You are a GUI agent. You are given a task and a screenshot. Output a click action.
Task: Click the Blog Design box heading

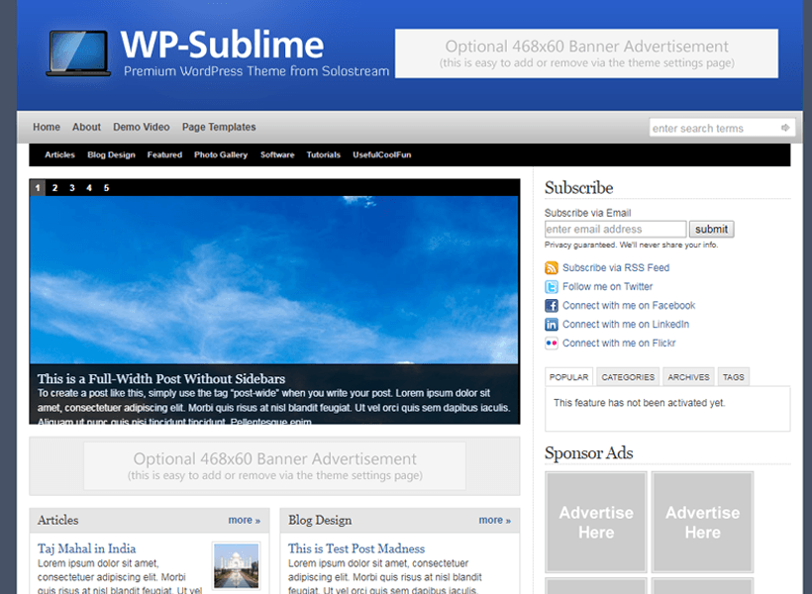click(x=320, y=520)
